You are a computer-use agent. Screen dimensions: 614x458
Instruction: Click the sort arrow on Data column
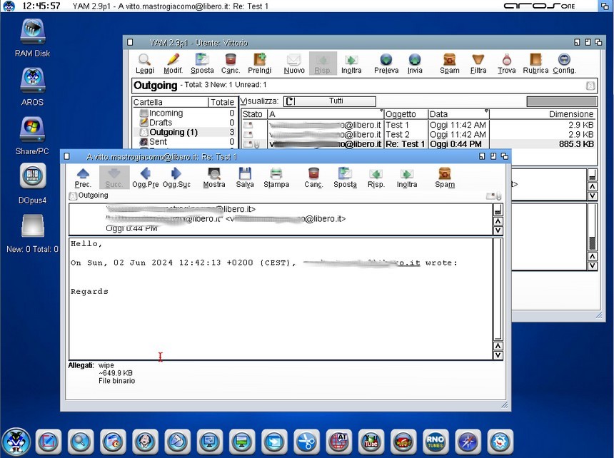(x=486, y=112)
